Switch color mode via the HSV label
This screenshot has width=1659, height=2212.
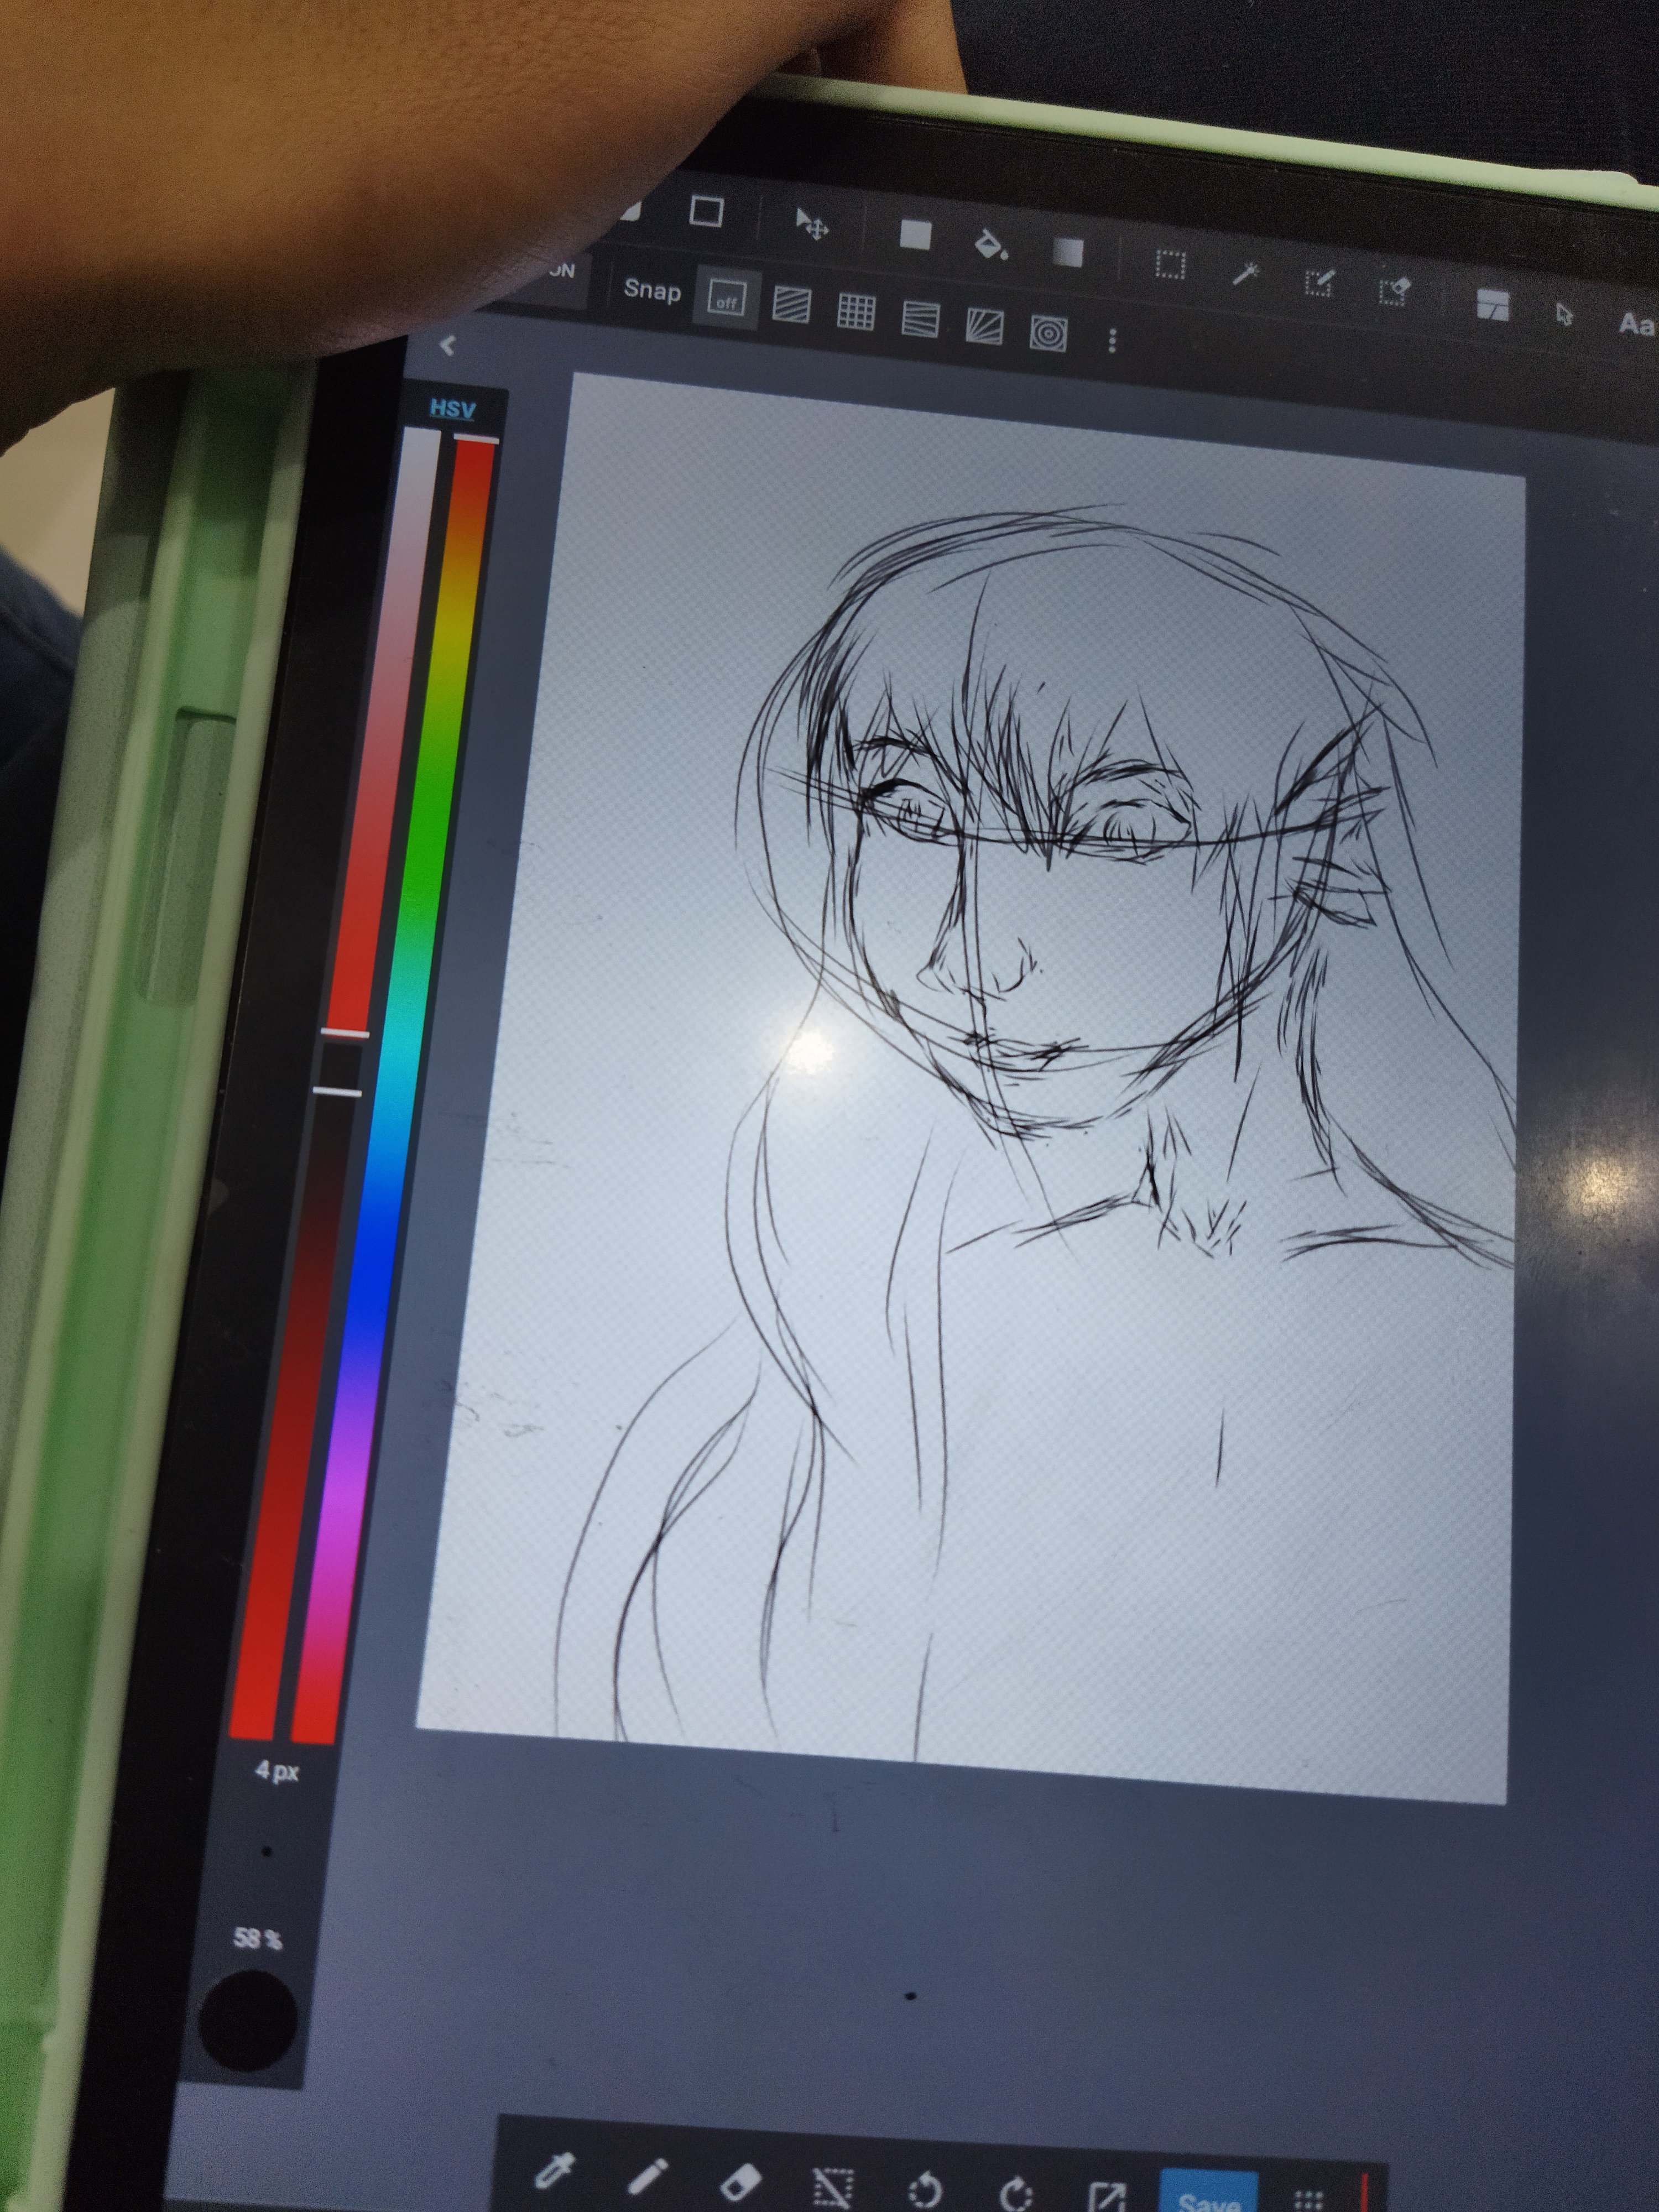click(x=452, y=408)
